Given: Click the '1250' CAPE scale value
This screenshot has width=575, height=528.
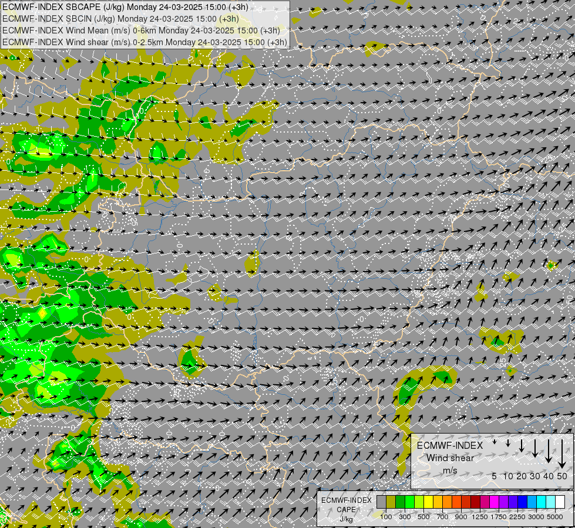Looking at the screenshot, I should pyautogui.click(x=480, y=517).
